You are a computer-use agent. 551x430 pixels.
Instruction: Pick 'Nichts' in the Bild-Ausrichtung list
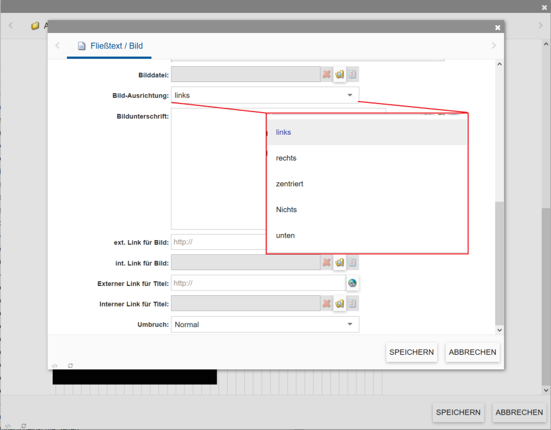tap(287, 209)
